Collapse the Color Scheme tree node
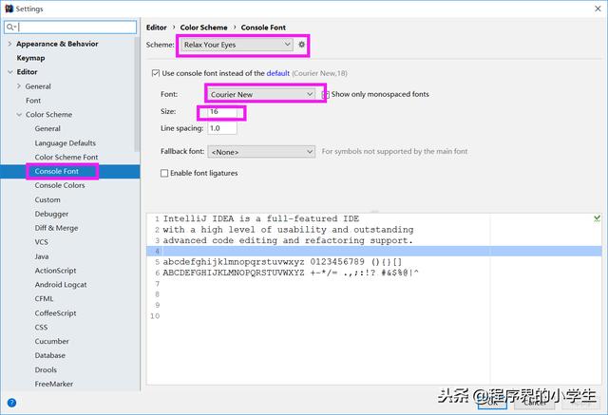 (x=19, y=115)
